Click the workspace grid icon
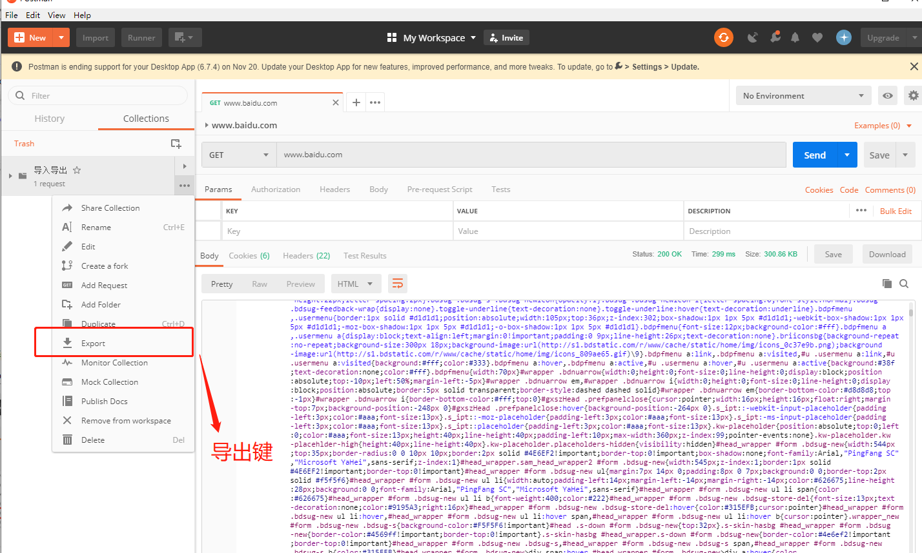Image resolution: width=922 pixels, height=553 pixels. (391, 37)
